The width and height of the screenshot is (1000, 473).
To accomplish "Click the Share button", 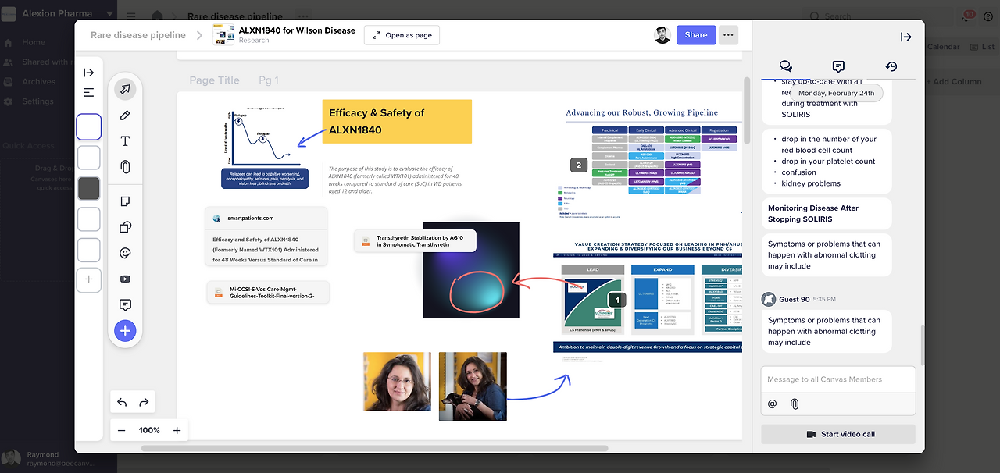I will tap(696, 34).
